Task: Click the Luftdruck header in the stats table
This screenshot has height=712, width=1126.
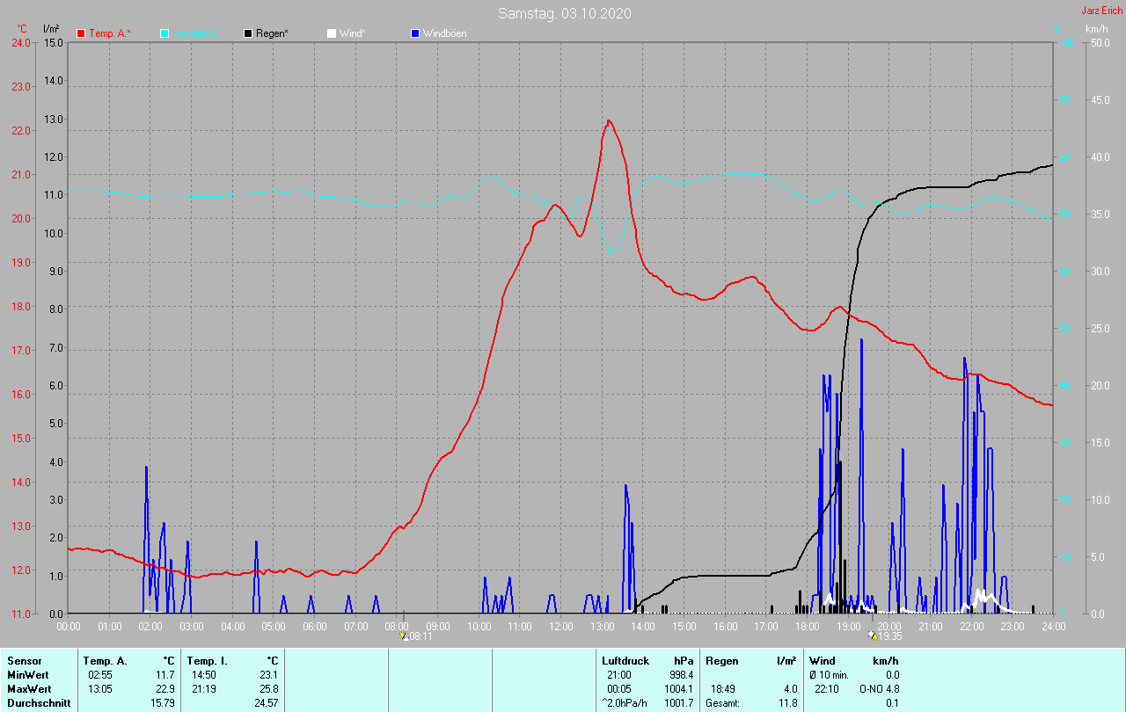Action: (x=625, y=660)
